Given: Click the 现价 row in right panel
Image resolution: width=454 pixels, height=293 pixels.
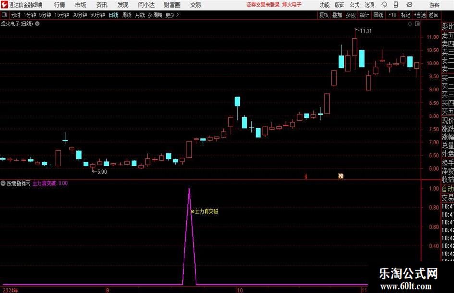Looking at the screenshot, I should tap(448, 120).
